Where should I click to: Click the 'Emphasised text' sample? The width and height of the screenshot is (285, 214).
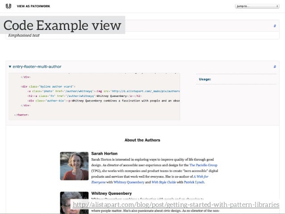(x=24, y=35)
